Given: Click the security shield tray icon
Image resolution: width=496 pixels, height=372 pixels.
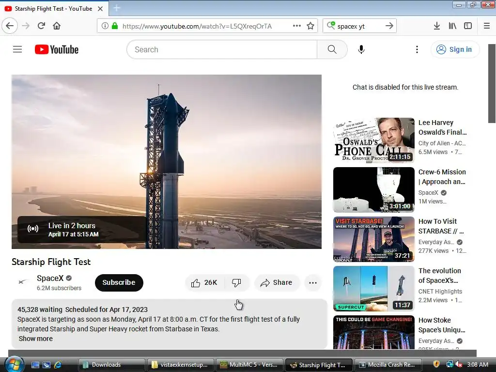Looking at the screenshot, I should (436, 364).
